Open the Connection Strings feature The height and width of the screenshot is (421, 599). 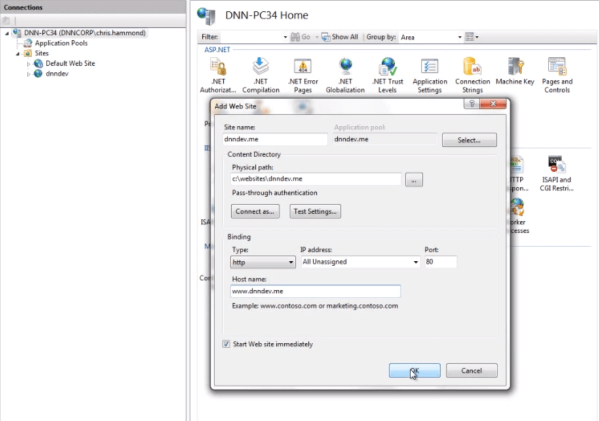(x=472, y=70)
